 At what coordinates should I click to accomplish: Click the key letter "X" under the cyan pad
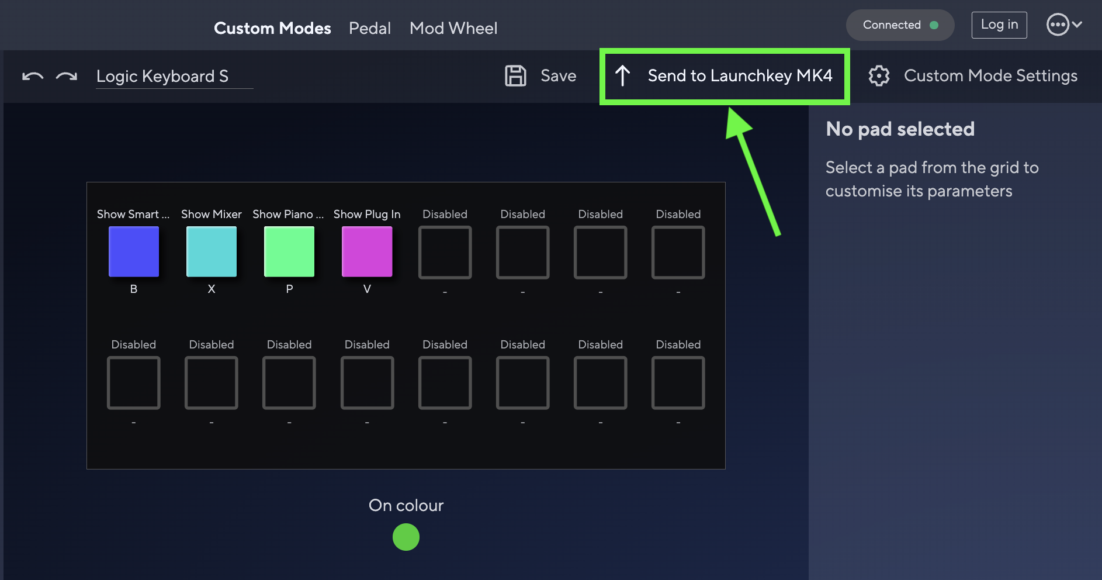click(212, 289)
